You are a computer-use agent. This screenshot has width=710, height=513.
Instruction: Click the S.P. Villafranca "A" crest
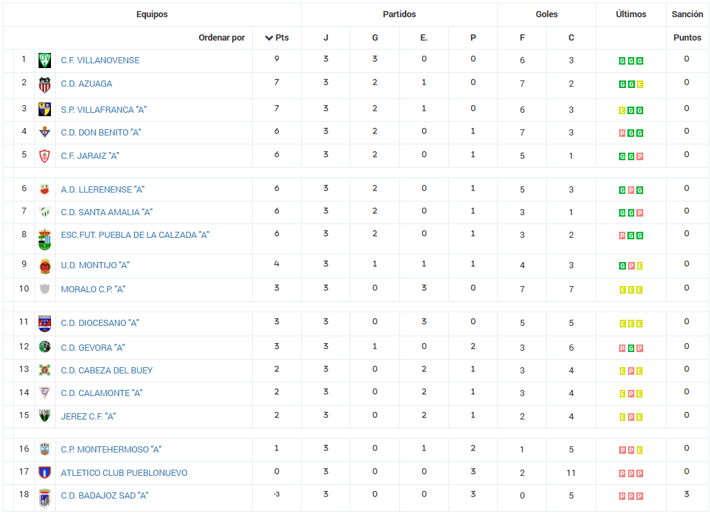coord(44,109)
